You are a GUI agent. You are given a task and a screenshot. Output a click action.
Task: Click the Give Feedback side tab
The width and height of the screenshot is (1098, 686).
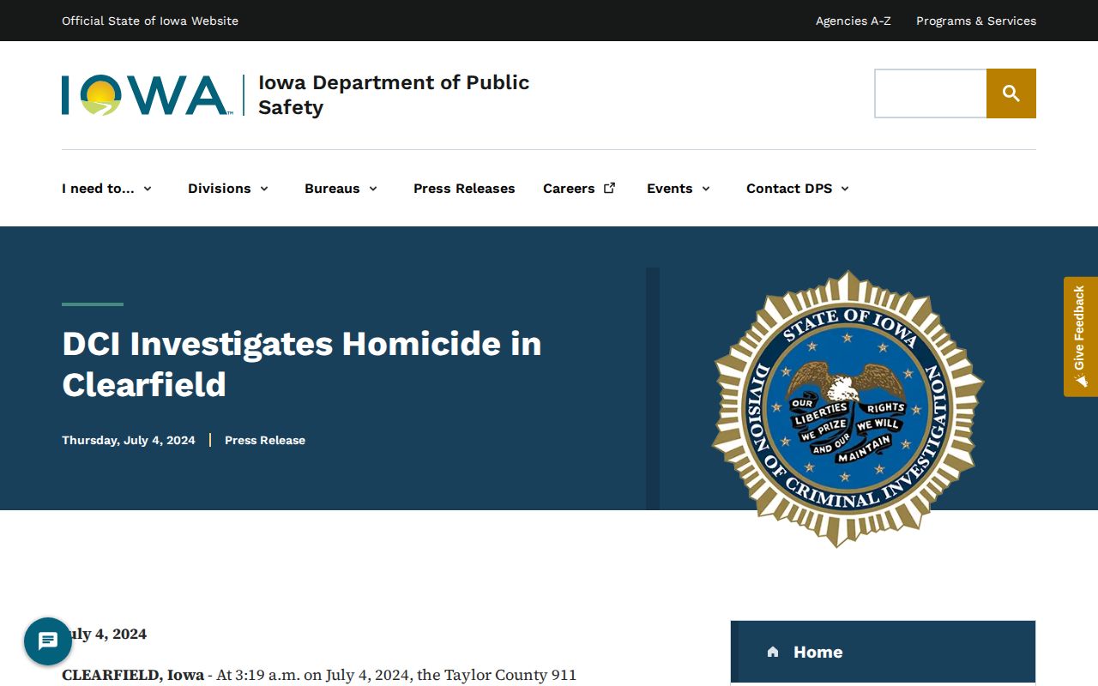coord(1081,336)
